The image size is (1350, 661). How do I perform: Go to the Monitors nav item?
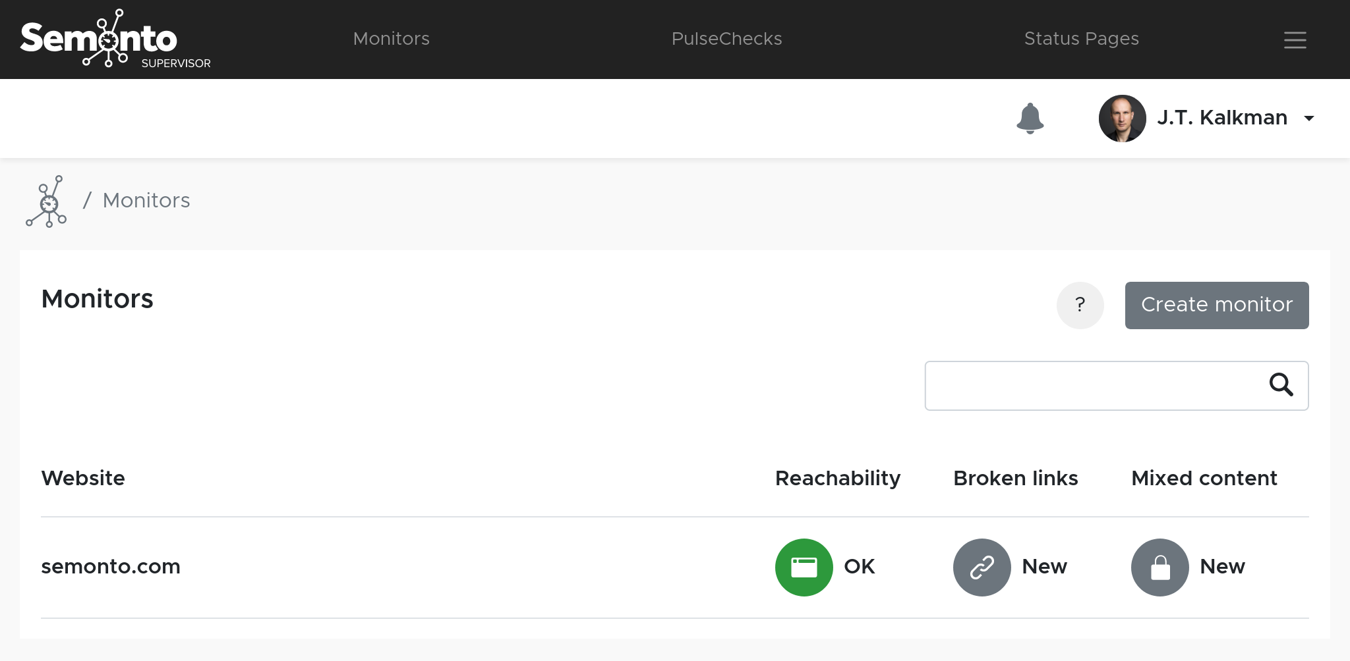click(391, 39)
